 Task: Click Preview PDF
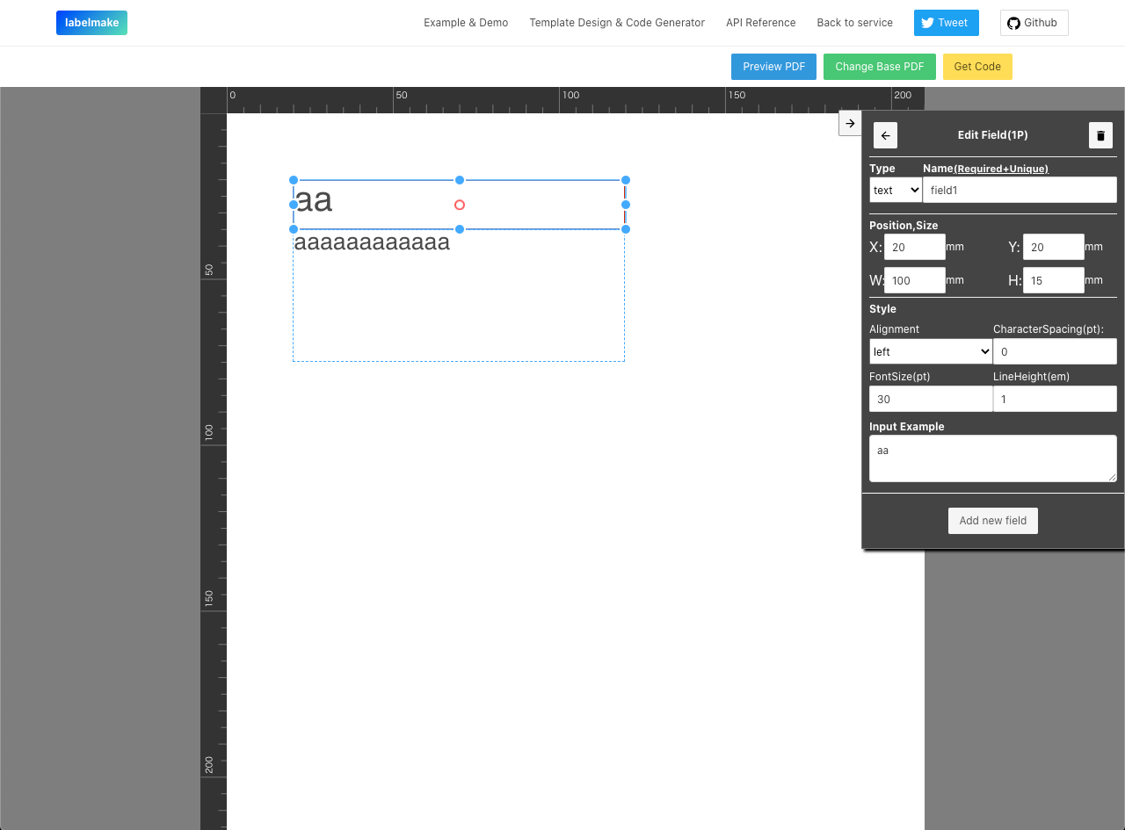pyautogui.click(x=773, y=66)
